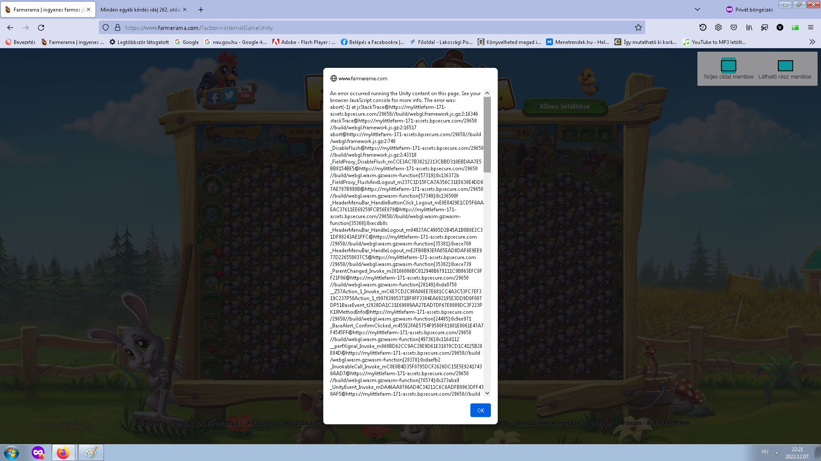Image resolution: width=821 pixels, height=461 pixels.
Task: Show more bookmarks overflow chevron
Action: 812,42
